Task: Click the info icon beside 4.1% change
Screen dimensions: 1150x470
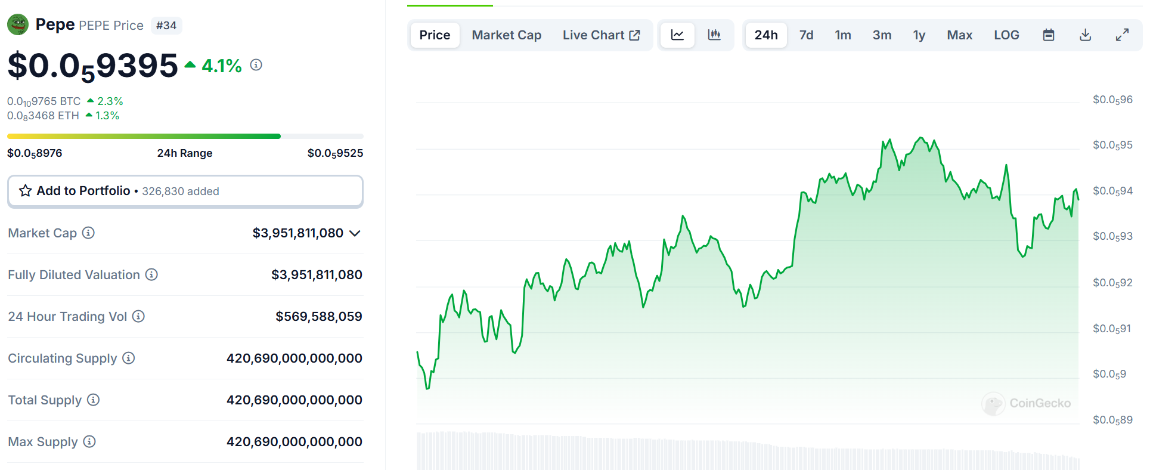Action: pyautogui.click(x=256, y=65)
